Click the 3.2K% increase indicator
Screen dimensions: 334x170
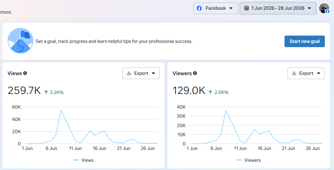(x=54, y=92)
